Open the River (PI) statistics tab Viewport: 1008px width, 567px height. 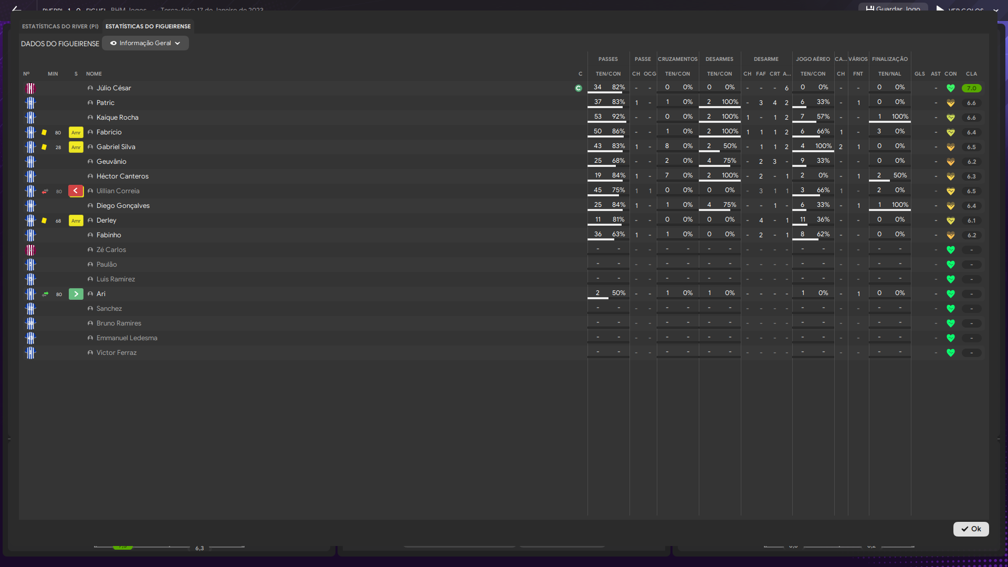pyautogui.click(x=60, y=26)
